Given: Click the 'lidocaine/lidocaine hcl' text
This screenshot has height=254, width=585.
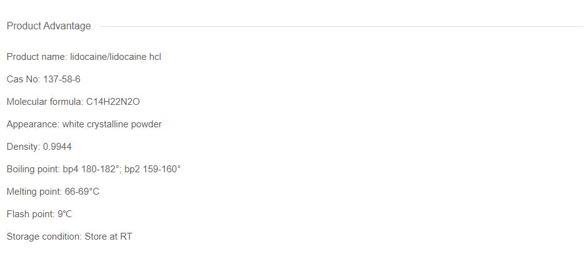Looking at the screenshot, I should point(116,57).
